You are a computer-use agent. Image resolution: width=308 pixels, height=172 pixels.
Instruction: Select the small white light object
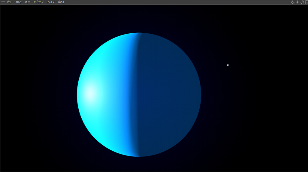coord(228,65)
